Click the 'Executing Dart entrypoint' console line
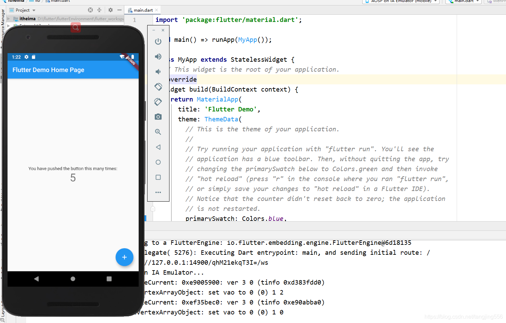 coord(287,253)
